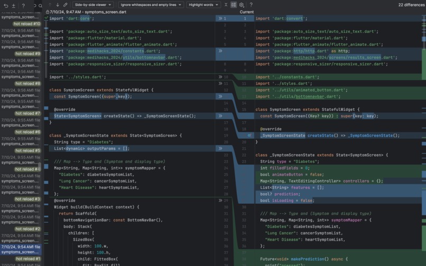
Task: Click 'List<String> features = [];' line
Action: tap(292, 187)
